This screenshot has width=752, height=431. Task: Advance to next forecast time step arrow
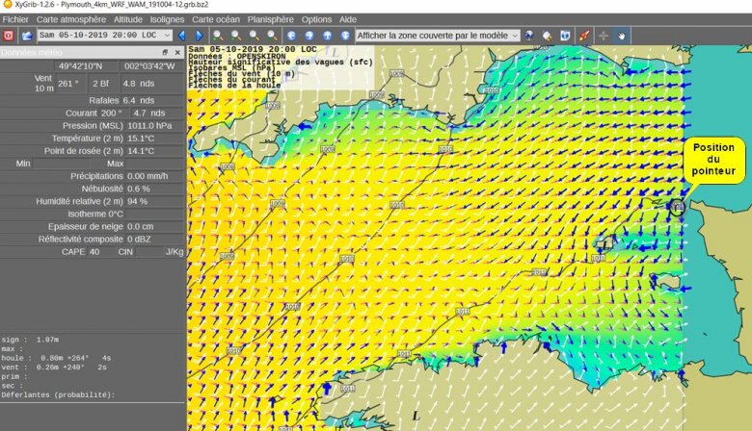tap(199, 36)
